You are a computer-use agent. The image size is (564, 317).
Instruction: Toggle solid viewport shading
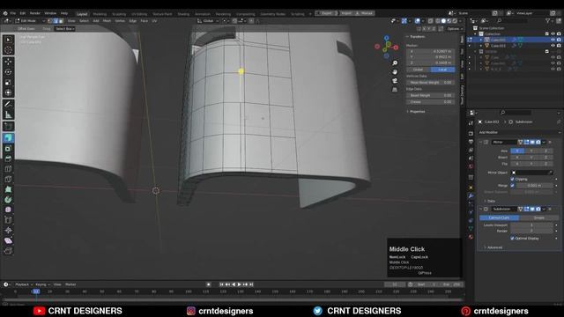click(x=443, y=21)
